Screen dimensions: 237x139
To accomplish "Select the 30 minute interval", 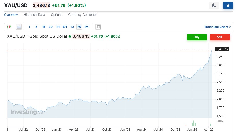I will click(50, 27).
